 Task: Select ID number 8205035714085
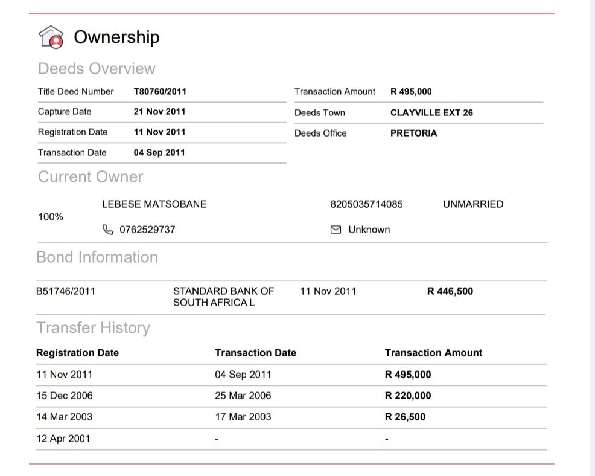tap(366, 204)
